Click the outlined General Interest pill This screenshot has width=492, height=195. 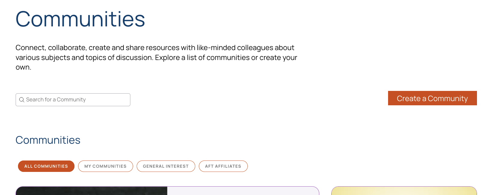pos(166,166)
